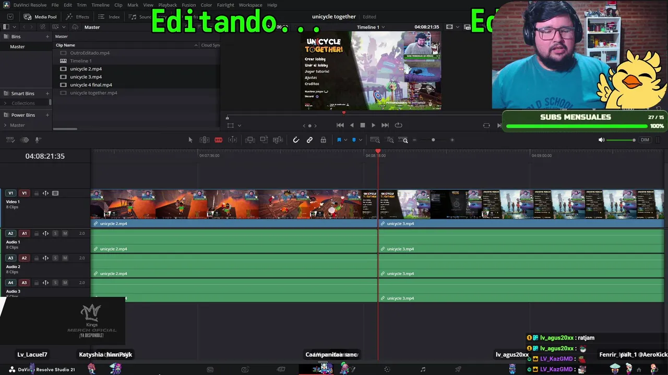This screenshot has width=668, height=375.
Task: Open the Media Pool panel
Action: (40, 17)
